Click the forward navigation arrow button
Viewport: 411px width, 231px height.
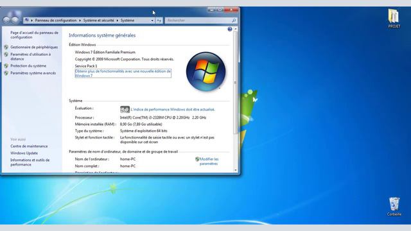15,20
